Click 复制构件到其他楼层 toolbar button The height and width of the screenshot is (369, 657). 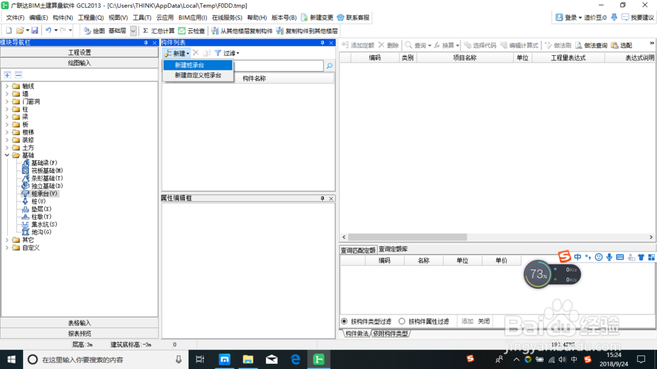tap(307, 31)
